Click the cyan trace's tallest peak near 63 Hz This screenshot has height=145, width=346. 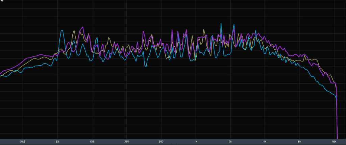click(x=62, y=30)
